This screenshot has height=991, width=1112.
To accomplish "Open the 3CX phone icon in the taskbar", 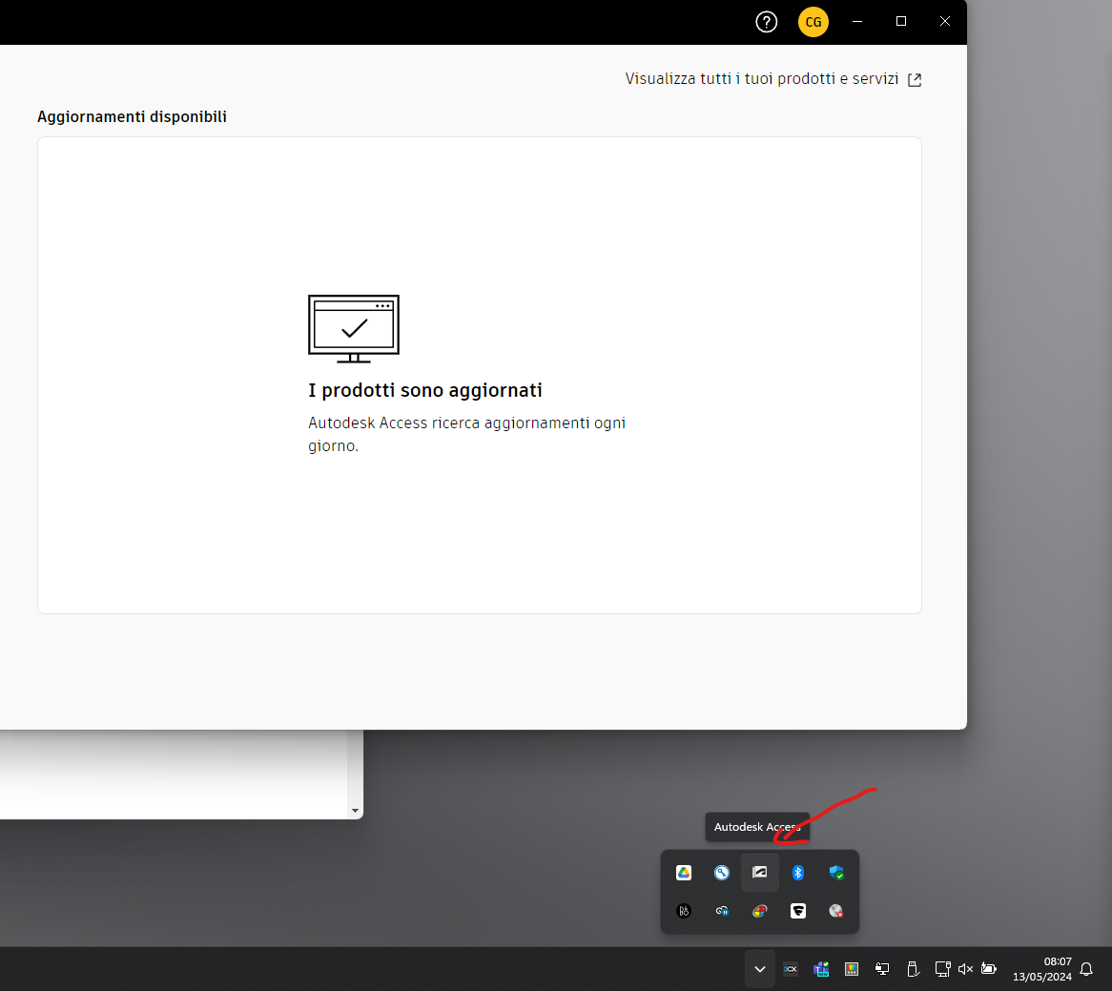I will (x=790, y=968).
